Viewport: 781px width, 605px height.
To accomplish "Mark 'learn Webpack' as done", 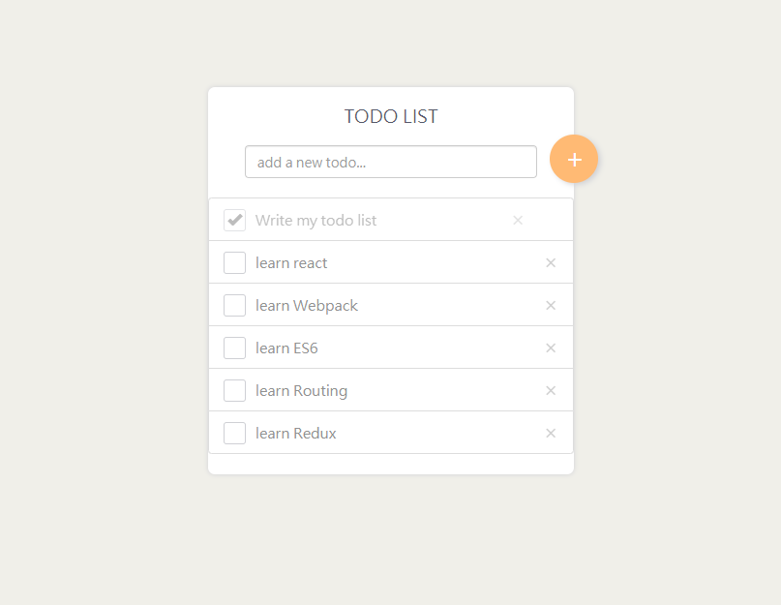I will 234,305.
